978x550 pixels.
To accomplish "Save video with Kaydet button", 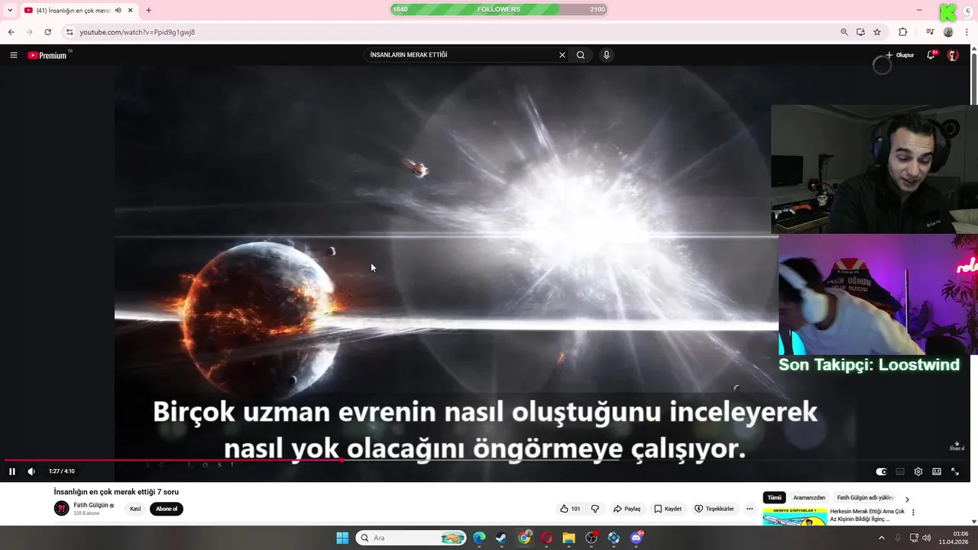I will 668,509.
